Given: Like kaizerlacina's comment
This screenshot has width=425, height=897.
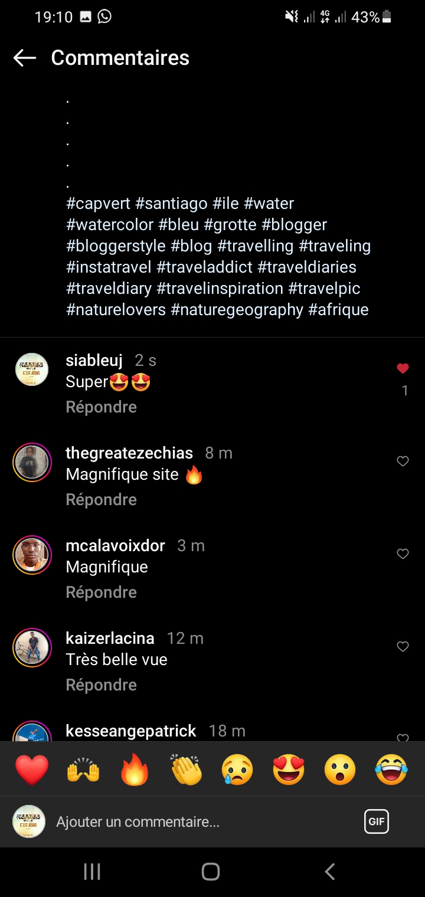Looking at the screenshot, I should 403,647.
